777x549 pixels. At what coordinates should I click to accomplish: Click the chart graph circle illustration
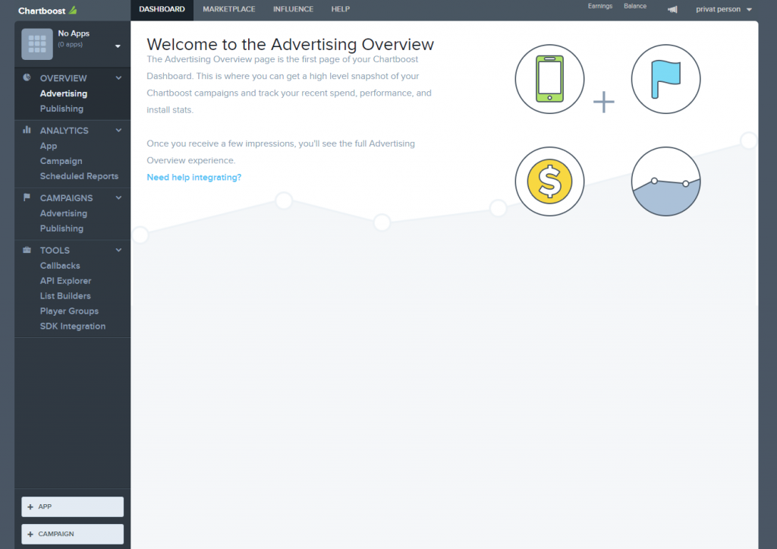pyautogui.click(x=665, y=181)
